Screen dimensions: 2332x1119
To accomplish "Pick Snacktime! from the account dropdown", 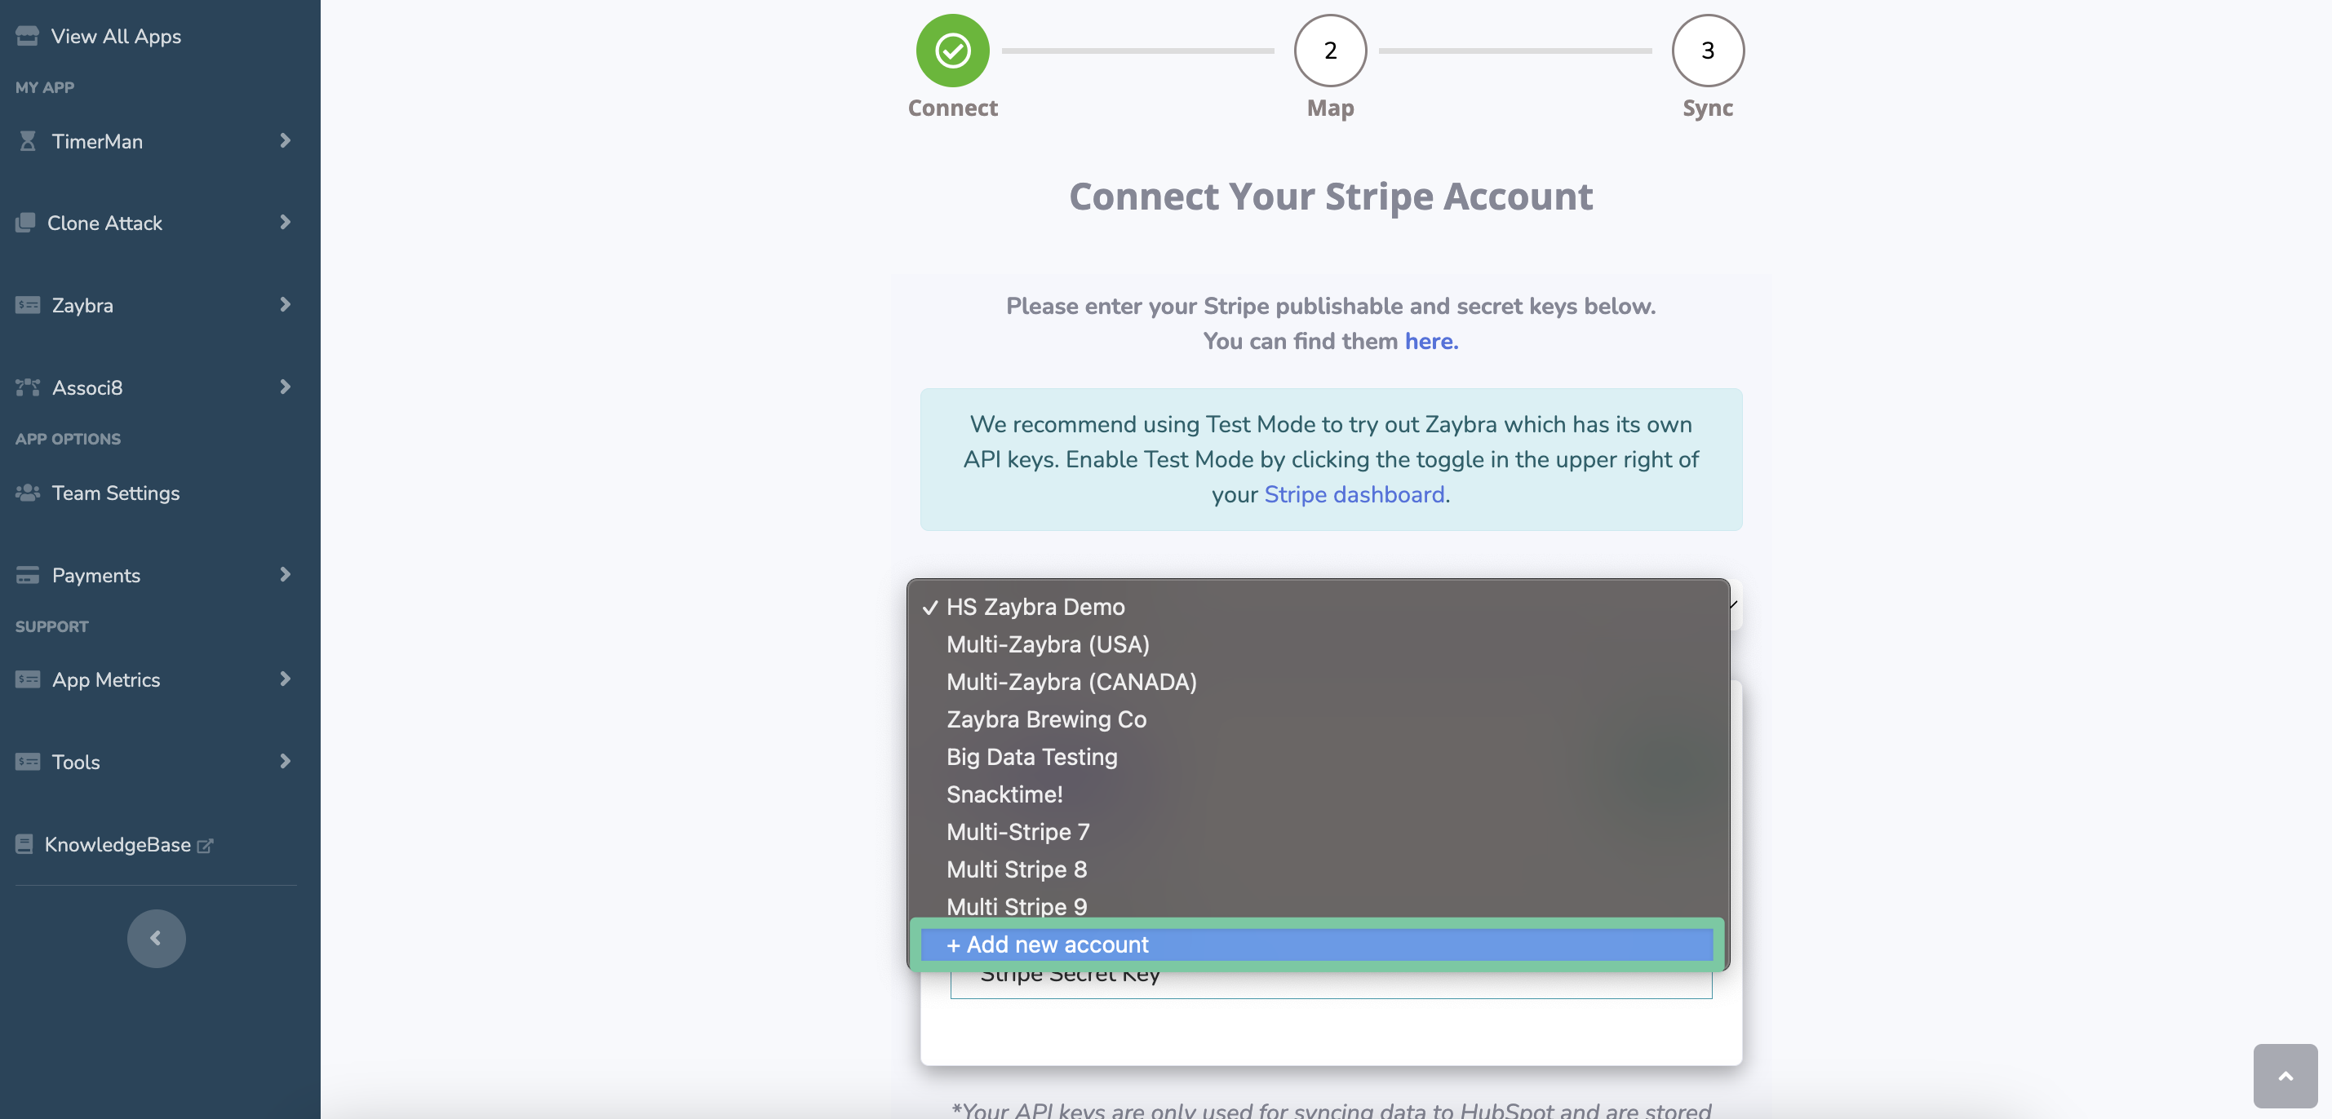I will (x=1004, y=794).
